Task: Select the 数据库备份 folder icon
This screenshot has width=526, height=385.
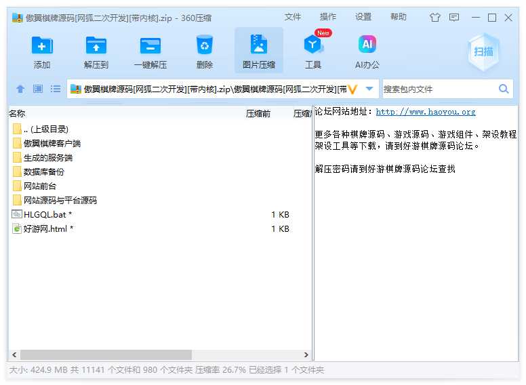Action: (17, 171)
